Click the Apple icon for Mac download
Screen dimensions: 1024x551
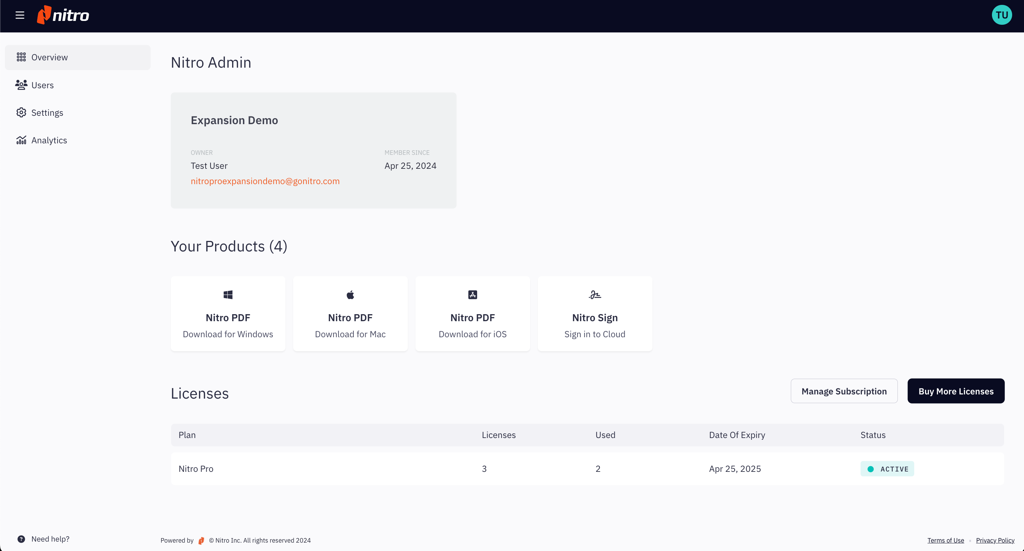point(350,294)
